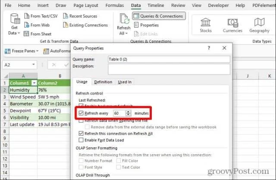Increase refresh minutes with up spinner
Image resolution: width=276 pixels, height=180 pixels.
click(x=129, y=112)
